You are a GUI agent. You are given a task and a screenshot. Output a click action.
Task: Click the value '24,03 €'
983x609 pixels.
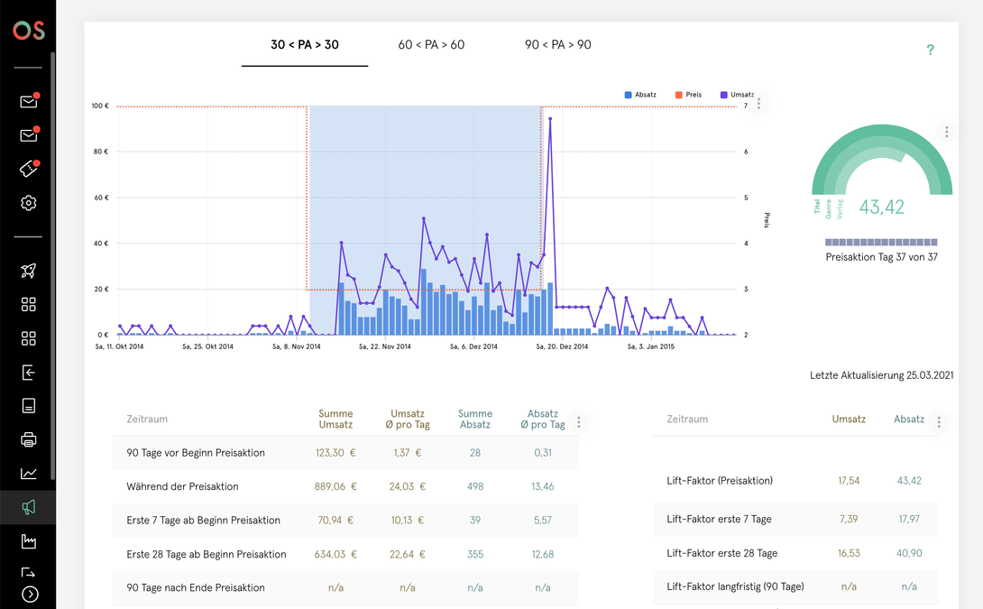[x=408, y=486]
